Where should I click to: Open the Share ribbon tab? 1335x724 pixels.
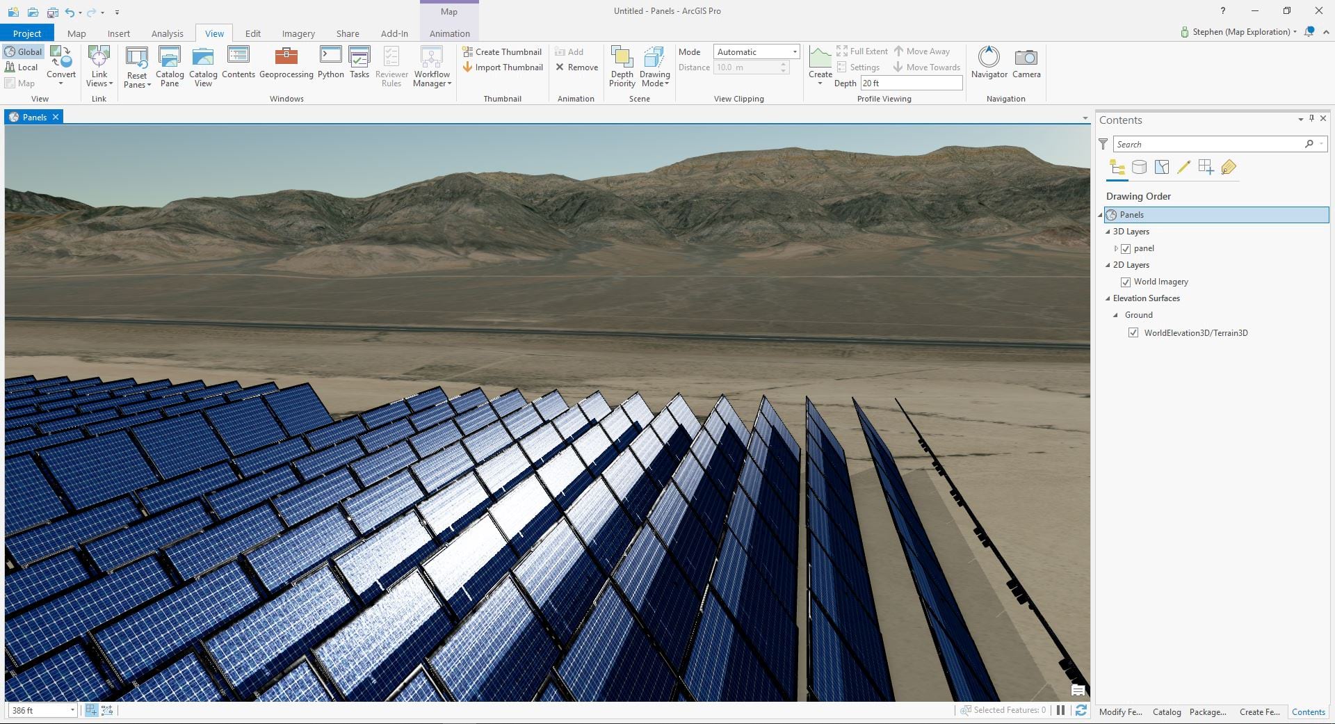[348, 33]
